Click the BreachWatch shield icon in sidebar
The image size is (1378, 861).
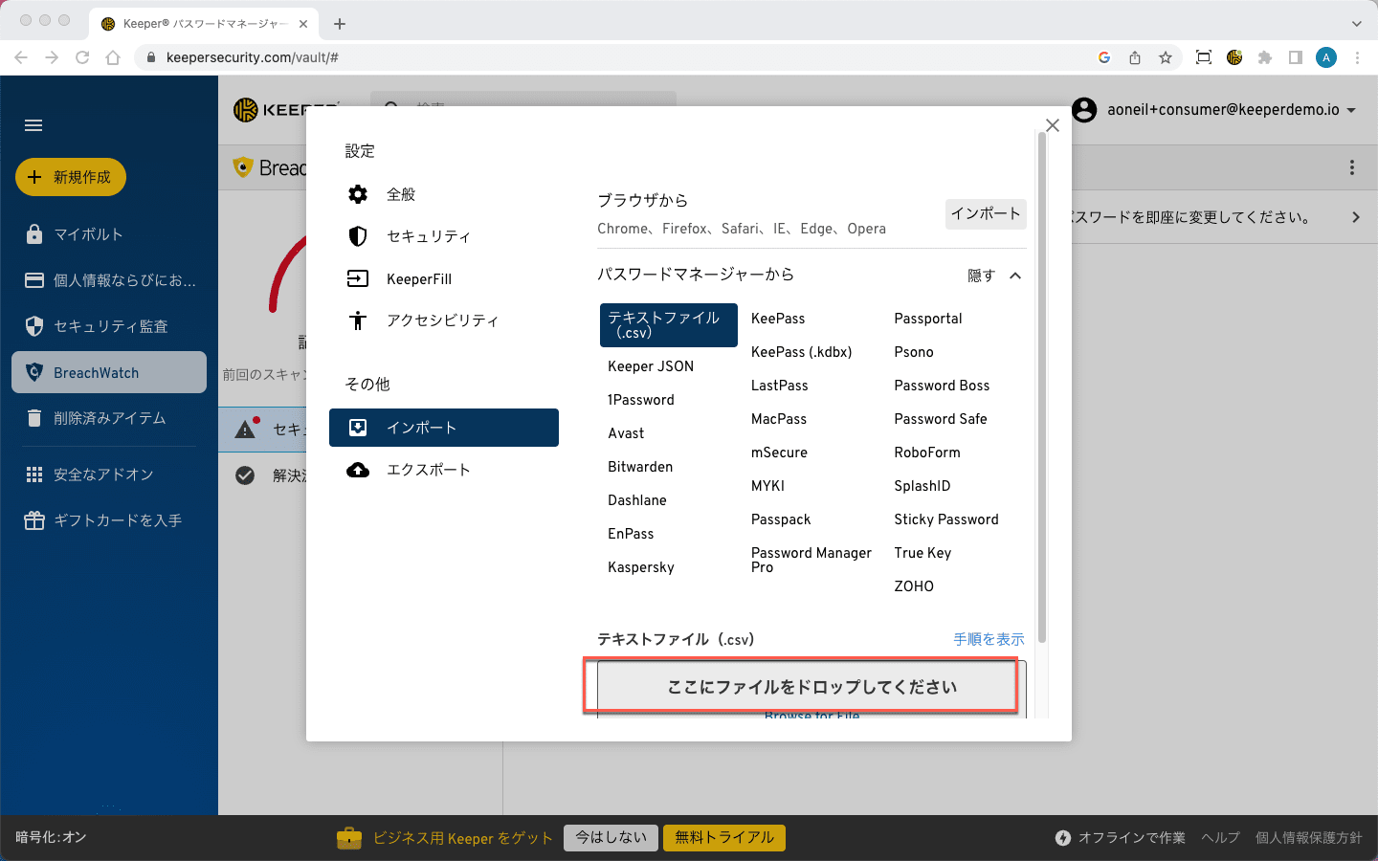[x=34, y=372]
